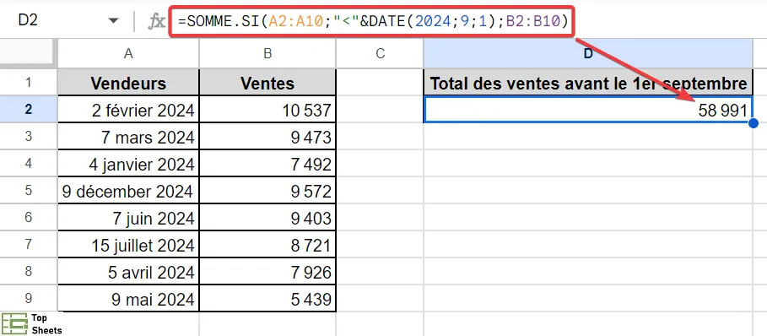Click the select-all corner box
767x336 pixels.
pos(29,54)
